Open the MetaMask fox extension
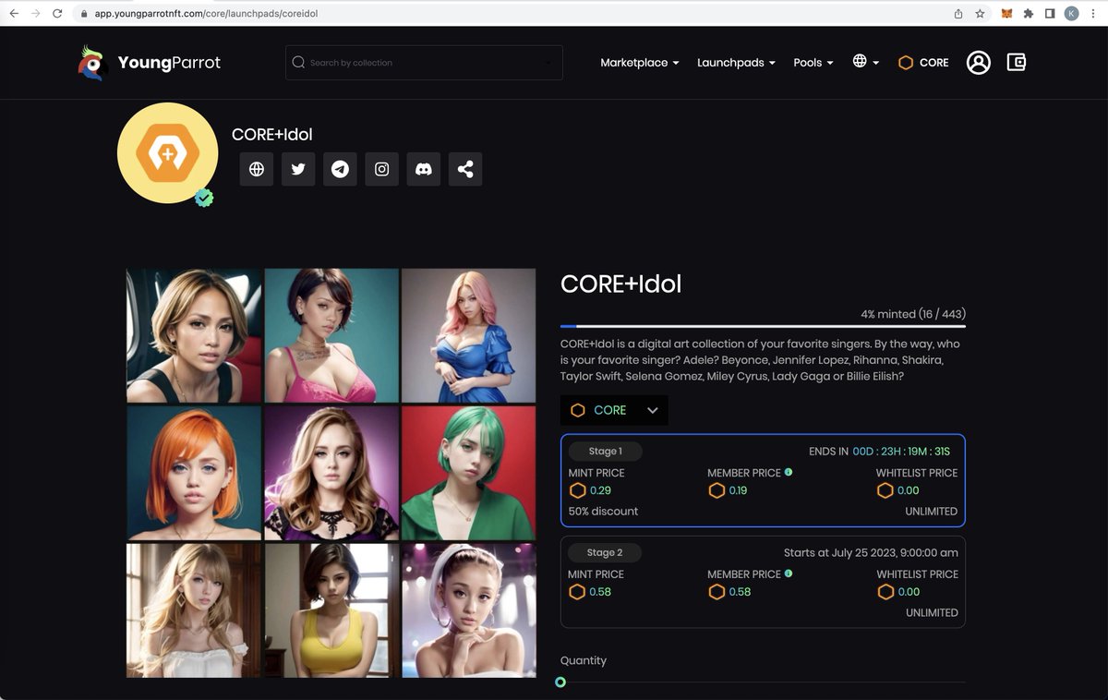Image resolution: width=1108 pixels, height=700 pixels. coord(1006,14)
